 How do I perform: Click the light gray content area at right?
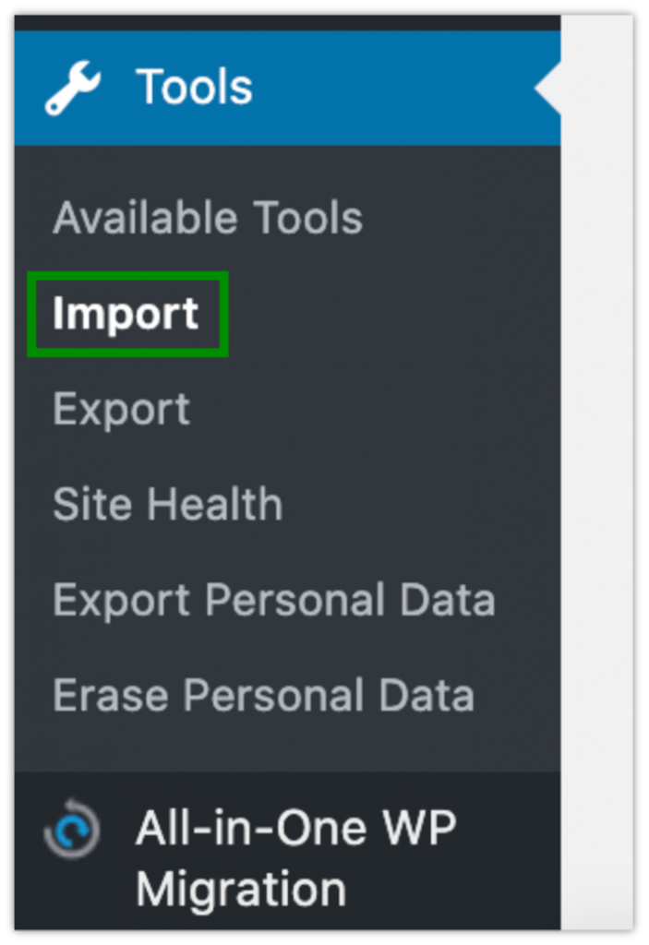(x=596, y=461)
